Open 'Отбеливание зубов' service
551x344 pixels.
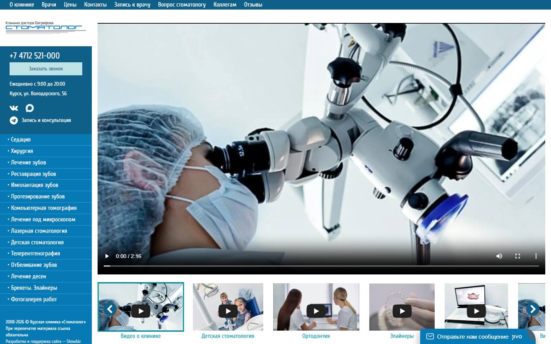tap(46, 265)
